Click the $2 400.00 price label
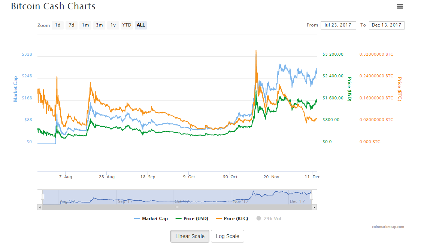Image resolution: width=430 pixels, height=250 pixels. tap(333, 76)
